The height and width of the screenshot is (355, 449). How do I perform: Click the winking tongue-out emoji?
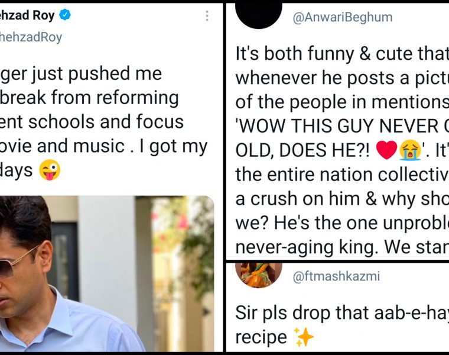(x=50, y=171)
